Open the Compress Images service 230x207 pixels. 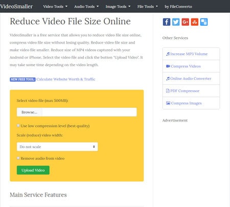191,103
